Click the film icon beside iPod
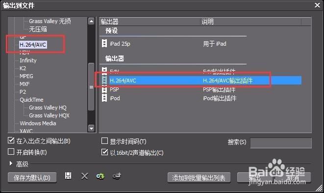Screen dimensions: 324x193 [x=104, y=98]
